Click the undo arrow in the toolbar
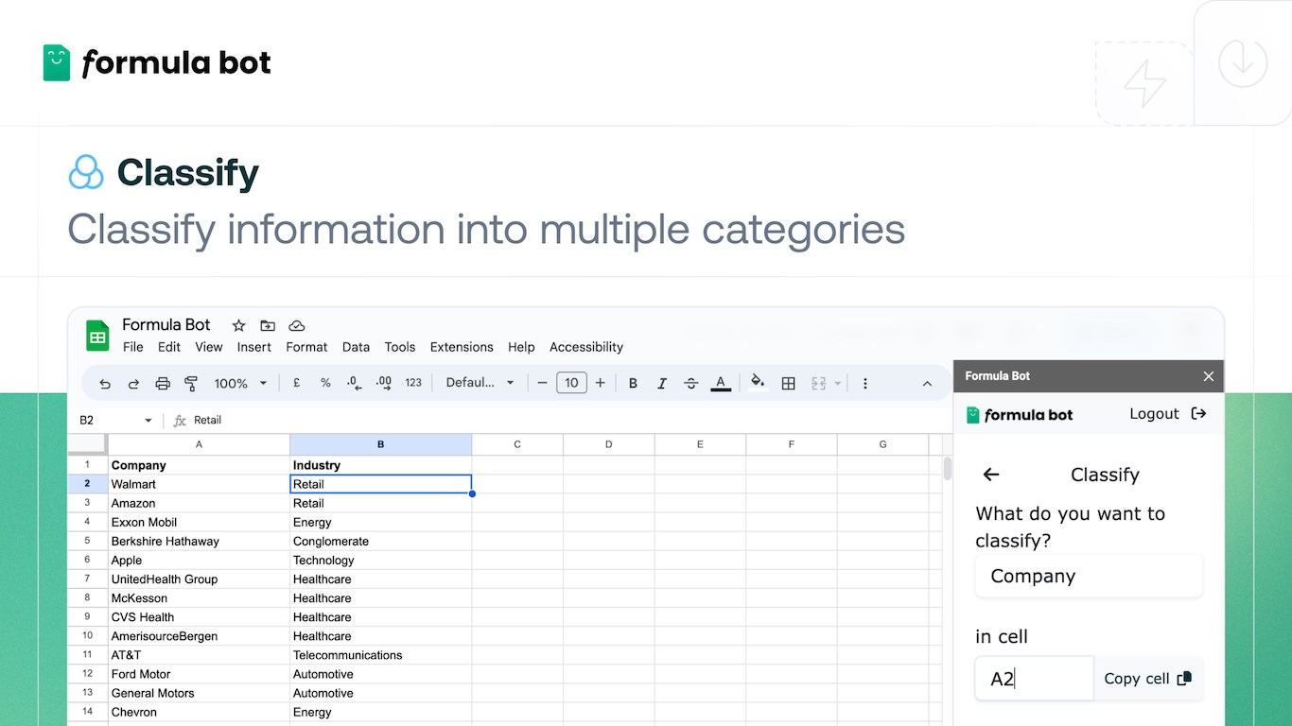Image resolution: width=1292 pixels, height=726 pixels. click(x=105, y=384)
